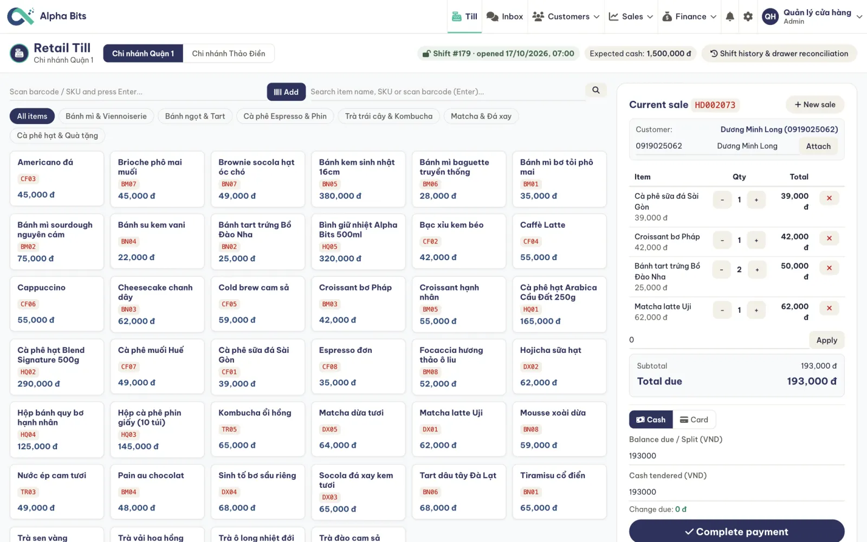Click Attach customer button
The width and height of the screenshot is (867, 542).
818,146
